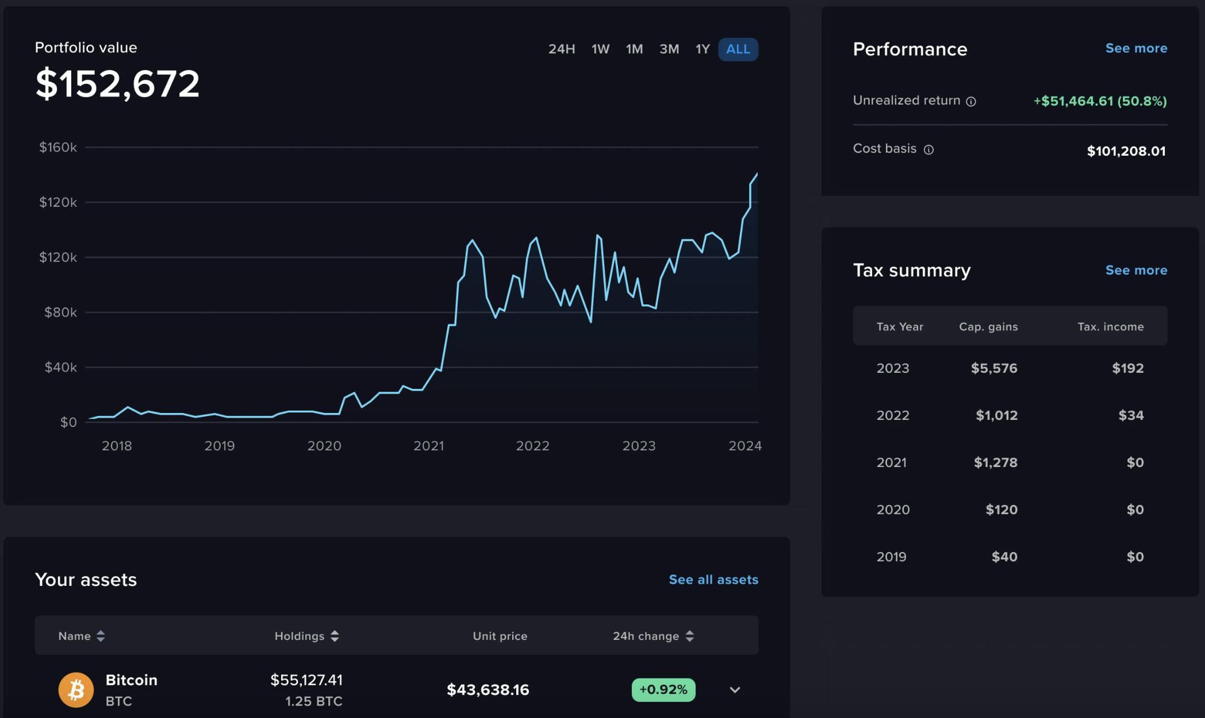The width and height of the screenshot is (1205, 718).
Task: Click See all assets link
Action: 713,580
